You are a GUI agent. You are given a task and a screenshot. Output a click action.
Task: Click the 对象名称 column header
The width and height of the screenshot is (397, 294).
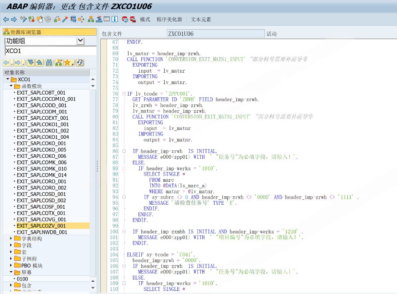pos(46,72)
